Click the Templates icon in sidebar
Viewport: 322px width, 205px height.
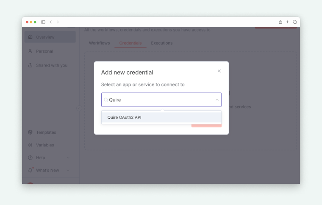(x=30, y=132)
